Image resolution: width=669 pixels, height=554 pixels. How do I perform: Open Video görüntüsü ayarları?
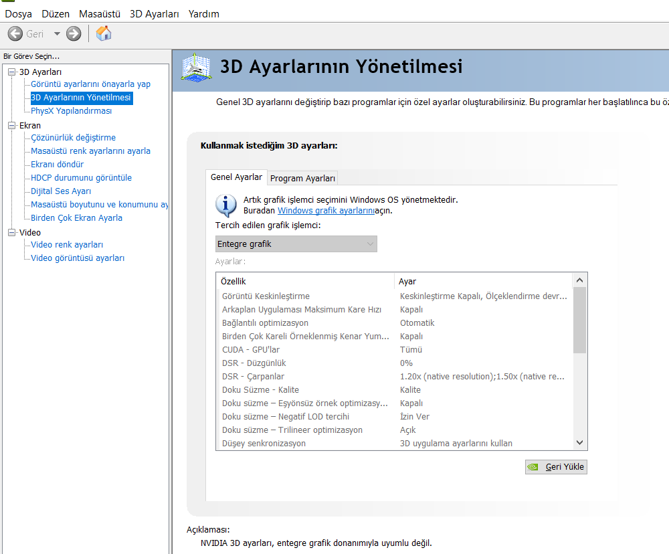(x=78, y=258)
